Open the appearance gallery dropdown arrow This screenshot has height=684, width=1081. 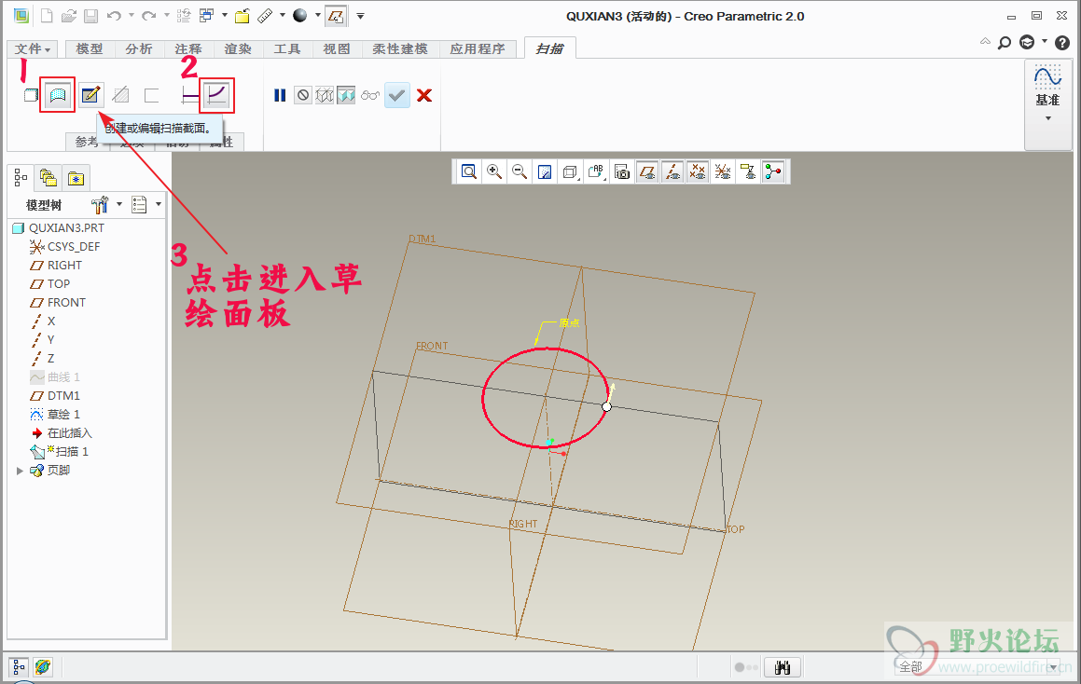(318, 15)
